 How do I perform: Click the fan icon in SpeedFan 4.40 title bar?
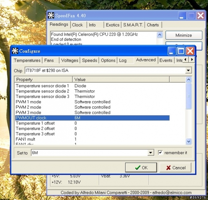tap(51, 16)
